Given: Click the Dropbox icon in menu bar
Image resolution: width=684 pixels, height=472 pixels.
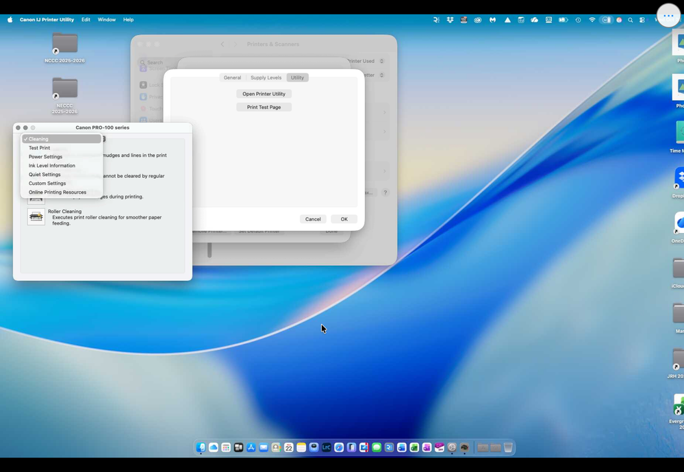Looking at the screenshot, I should [450, 20].
